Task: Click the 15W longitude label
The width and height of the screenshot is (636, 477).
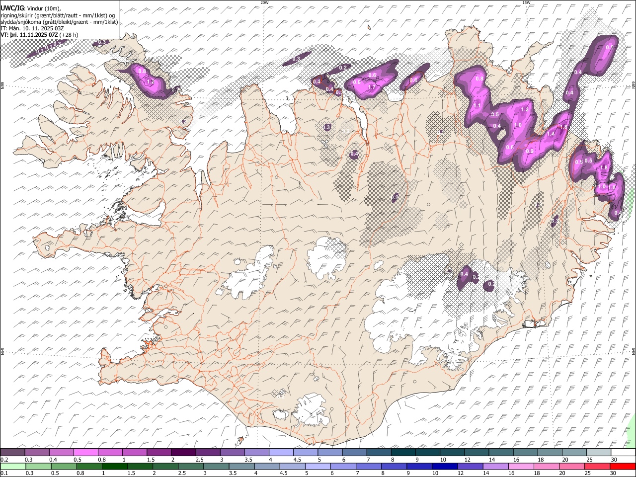Action: [x=526, y=2]
